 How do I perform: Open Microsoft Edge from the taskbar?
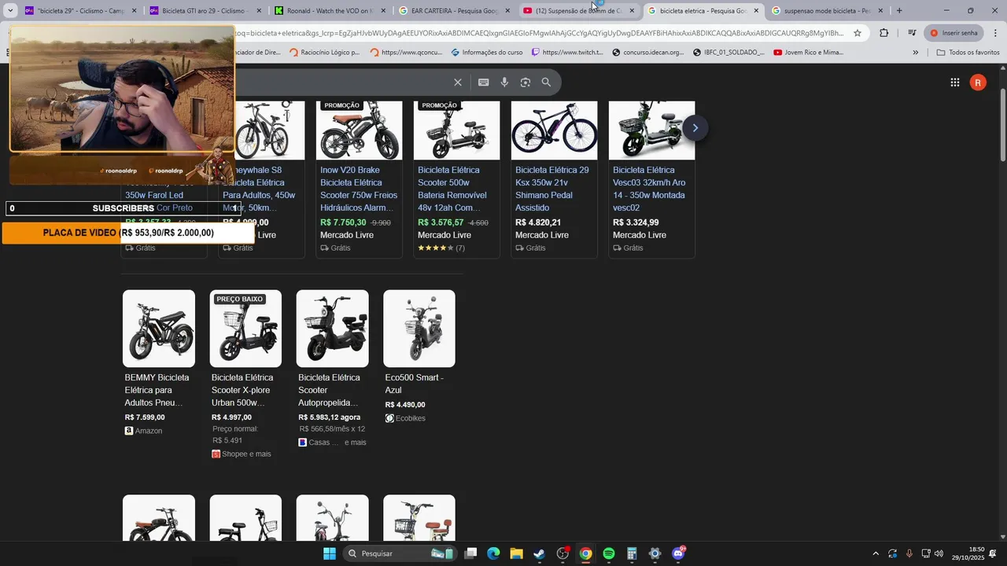(x=493, y=553)
